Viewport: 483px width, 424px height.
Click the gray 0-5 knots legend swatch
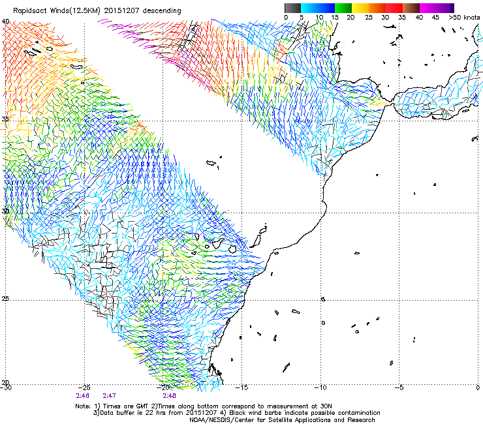[x=293, y=8]
